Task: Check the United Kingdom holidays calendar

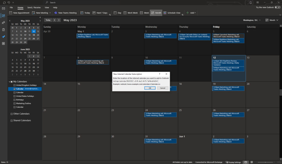Action: pos(15,85)
